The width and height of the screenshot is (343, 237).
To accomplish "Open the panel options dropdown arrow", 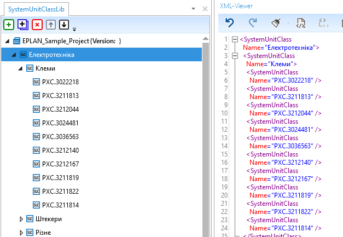I will (x=193, y=9).
